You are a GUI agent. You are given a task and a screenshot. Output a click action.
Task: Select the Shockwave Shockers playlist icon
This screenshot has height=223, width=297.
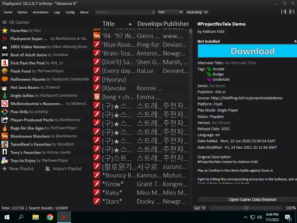coord(5,136)
